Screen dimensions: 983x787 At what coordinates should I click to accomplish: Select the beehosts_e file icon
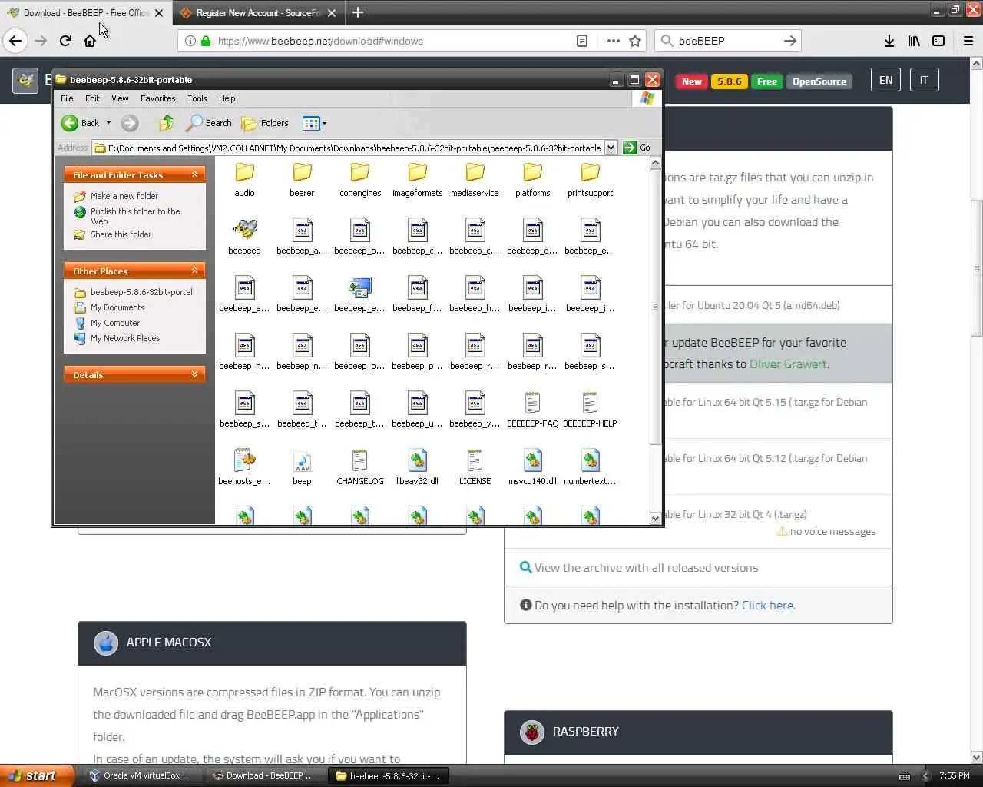pos(244,467)
